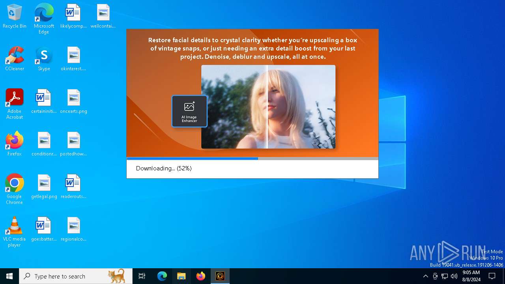
Task: Select the certaininiti Word document icon
Action: pyautogui.click(x=44, y=102)
